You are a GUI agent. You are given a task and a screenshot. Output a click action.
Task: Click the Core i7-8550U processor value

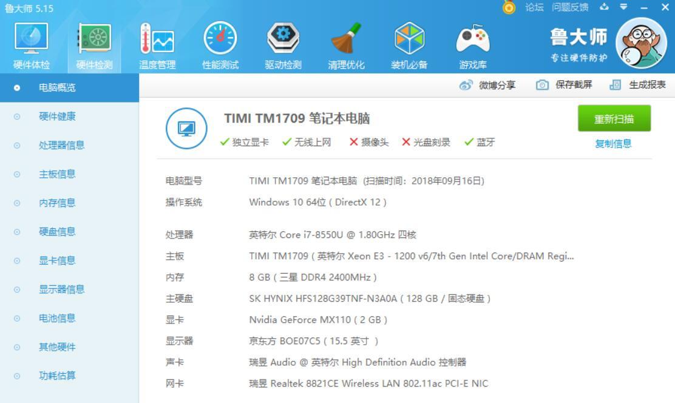[332, 235]
